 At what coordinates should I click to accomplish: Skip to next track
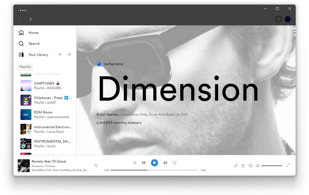click(x=165, y=163)
